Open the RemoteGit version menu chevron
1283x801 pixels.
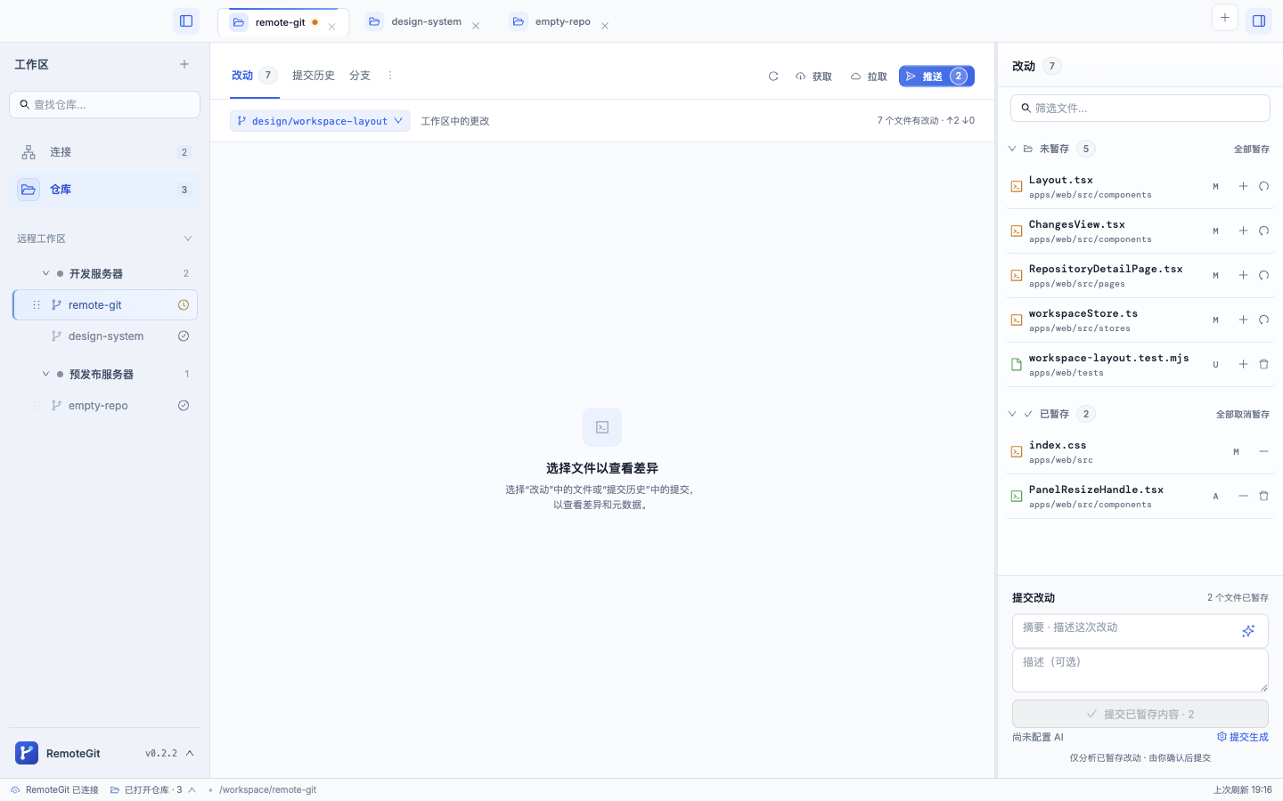point(190,753)
